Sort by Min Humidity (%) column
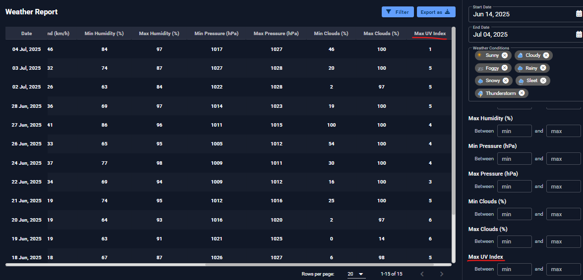 104,33
